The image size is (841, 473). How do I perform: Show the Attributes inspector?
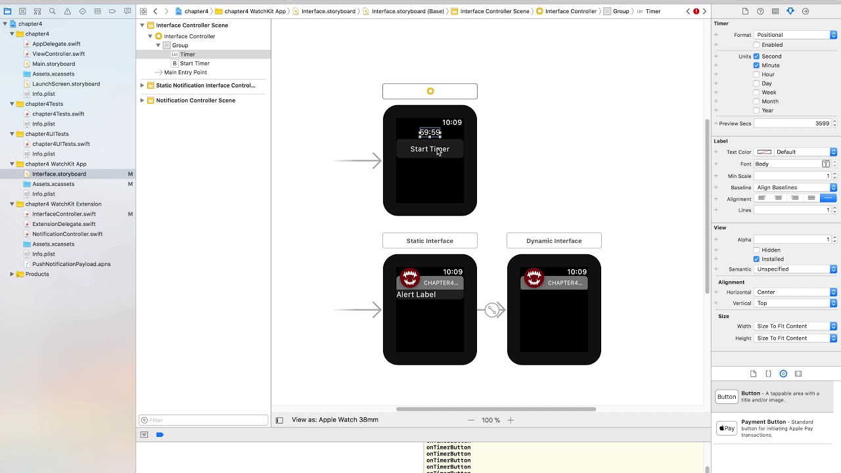[x=790, y=11]
